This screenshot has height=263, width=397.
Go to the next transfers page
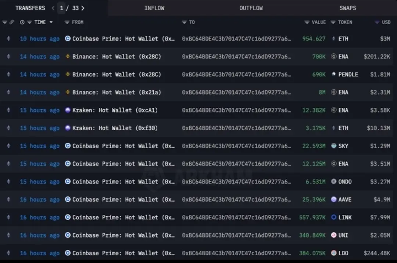coord(83,8)
